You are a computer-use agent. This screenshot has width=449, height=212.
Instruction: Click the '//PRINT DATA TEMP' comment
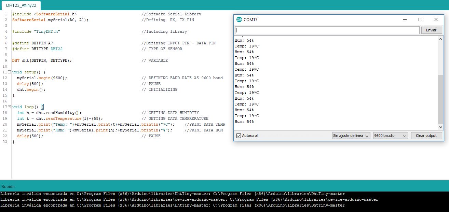point(205,125)
